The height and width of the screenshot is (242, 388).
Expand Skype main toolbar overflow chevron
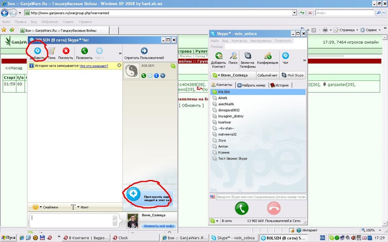pos(305,60)
